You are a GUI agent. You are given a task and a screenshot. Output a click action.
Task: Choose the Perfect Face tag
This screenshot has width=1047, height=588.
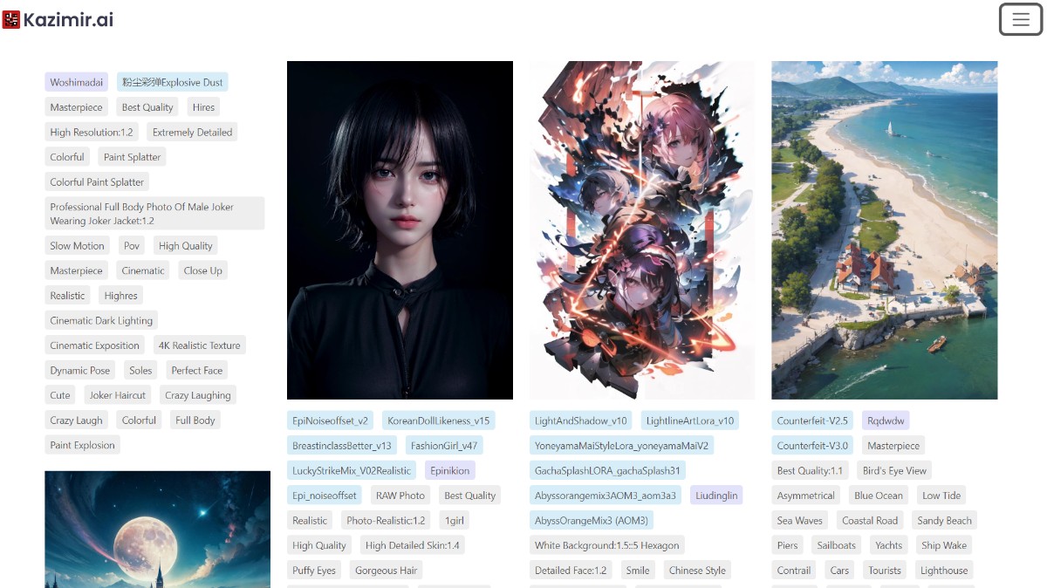tap(197, 371)
